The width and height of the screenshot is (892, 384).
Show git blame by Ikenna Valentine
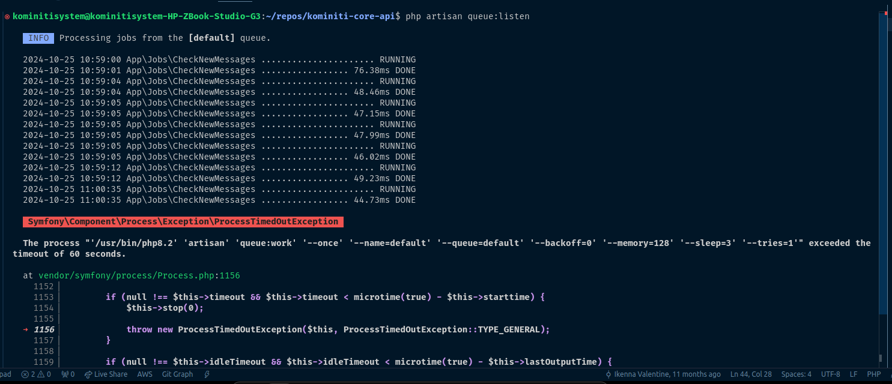[x=663, y=374]
